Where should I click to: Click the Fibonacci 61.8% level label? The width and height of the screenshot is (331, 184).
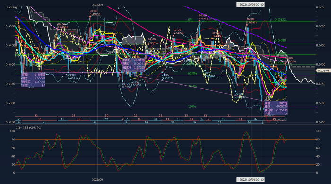(x=192, y=73)
